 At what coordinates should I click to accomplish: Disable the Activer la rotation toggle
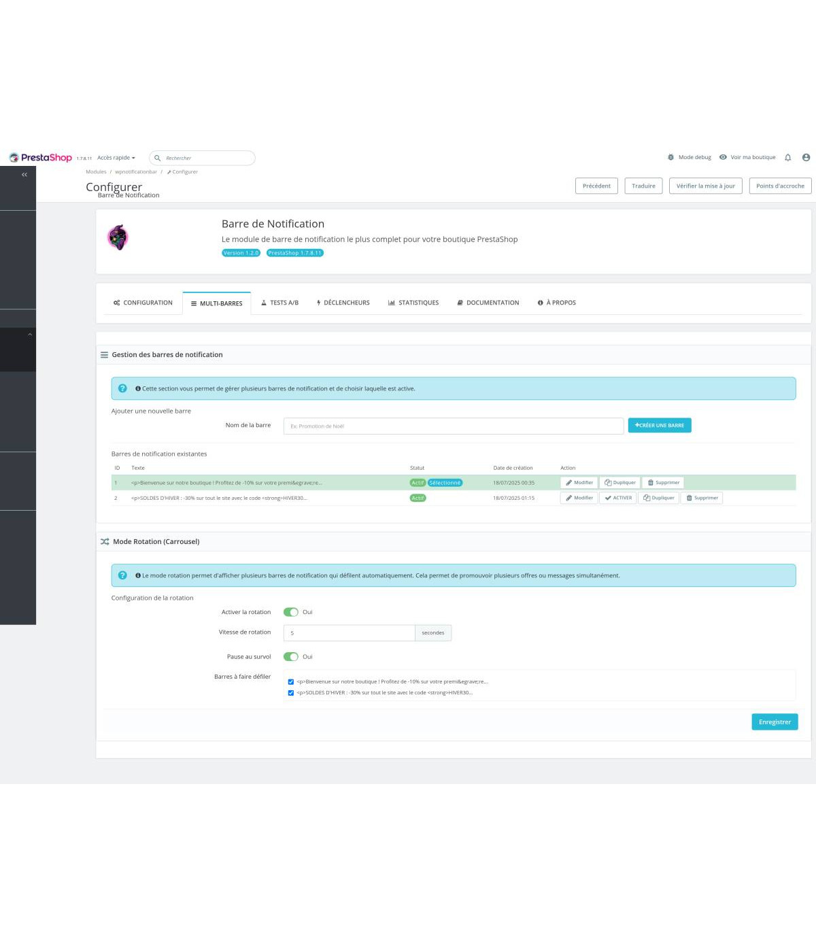[x=291, y=612]
